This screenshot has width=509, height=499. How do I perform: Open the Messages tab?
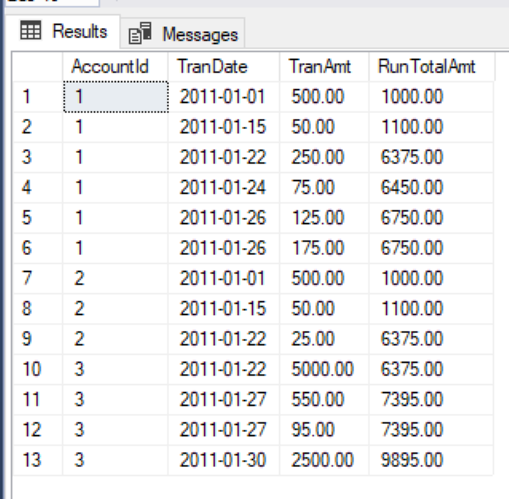click(183, 33)
